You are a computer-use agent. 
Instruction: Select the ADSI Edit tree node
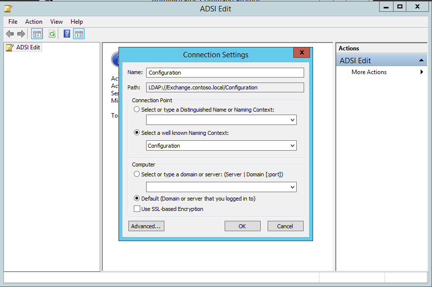[x=28, y=47]
